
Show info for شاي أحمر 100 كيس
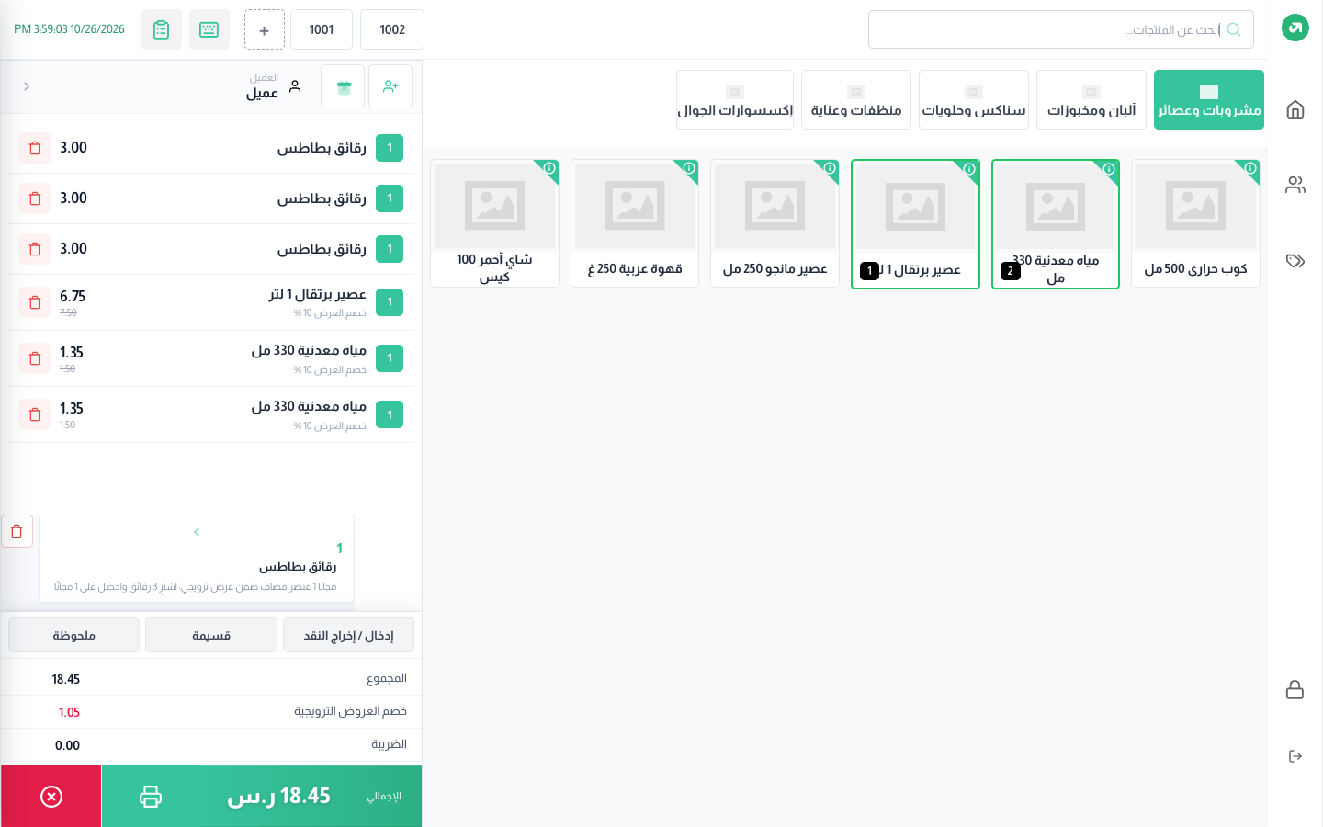(549, 168)
